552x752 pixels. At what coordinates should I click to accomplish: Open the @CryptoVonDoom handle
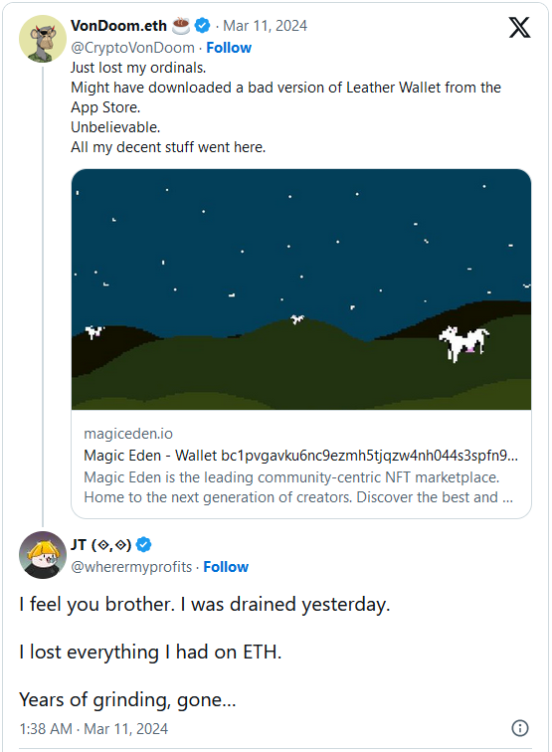[x=133, y=48]
